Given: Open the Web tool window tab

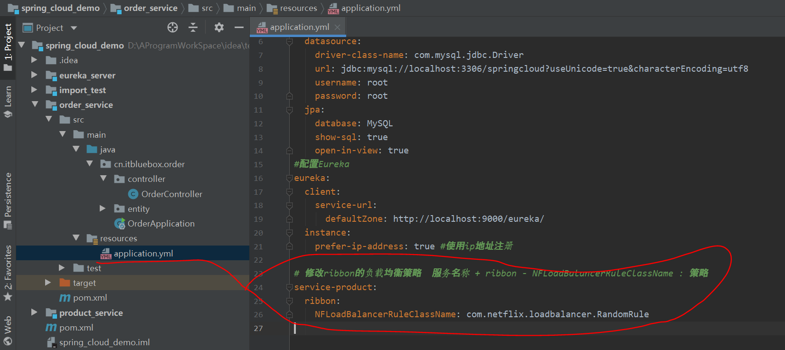Looking at the screenshot, I should 8,331.
